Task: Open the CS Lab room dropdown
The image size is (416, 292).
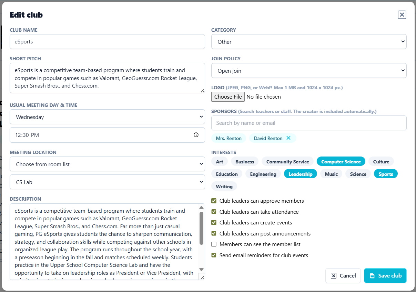Action: click(107, 182)
